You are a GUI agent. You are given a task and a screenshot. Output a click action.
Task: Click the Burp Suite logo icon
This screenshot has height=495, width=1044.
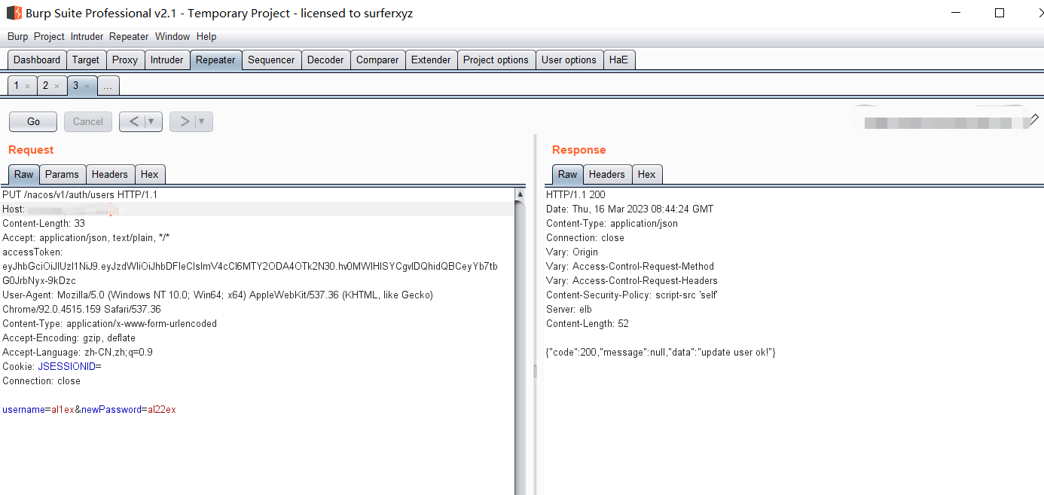14,13
